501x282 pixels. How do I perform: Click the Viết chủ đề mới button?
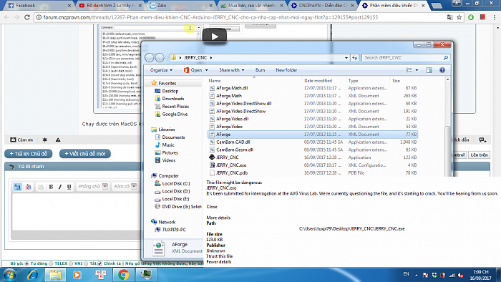pyautogui.click(x=85, y=154)
